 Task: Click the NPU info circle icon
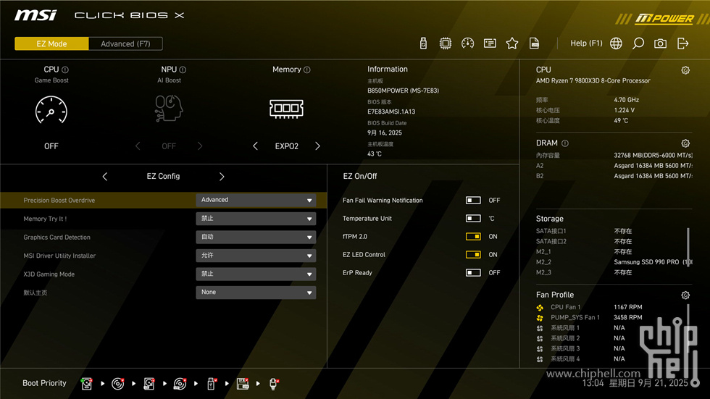click(x=183, y=70)
